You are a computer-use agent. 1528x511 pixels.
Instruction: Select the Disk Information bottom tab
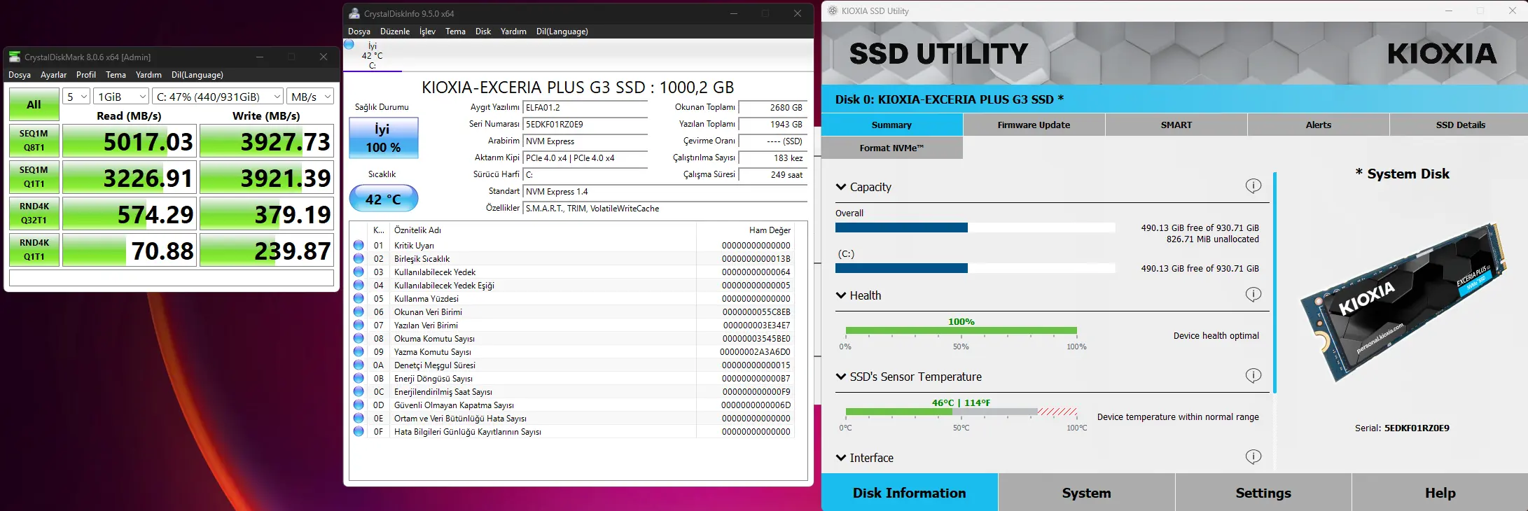pyautogui.click(x=909, y=492)
